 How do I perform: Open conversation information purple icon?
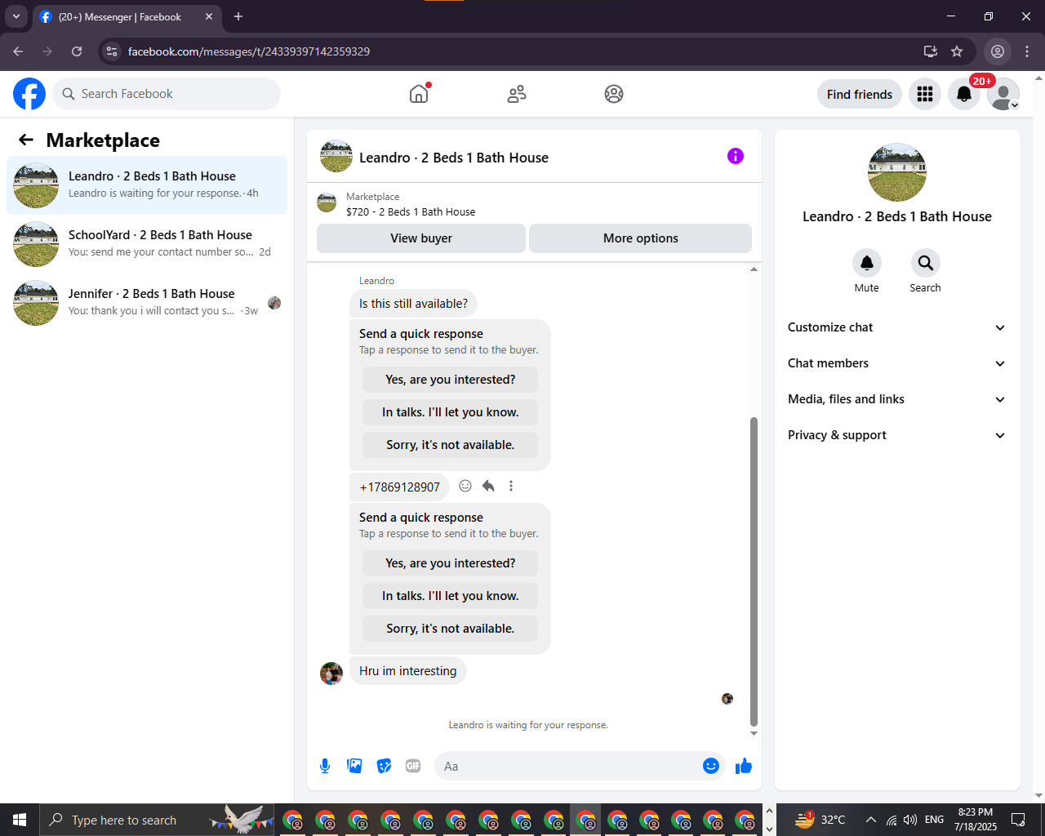coord(736,156)
